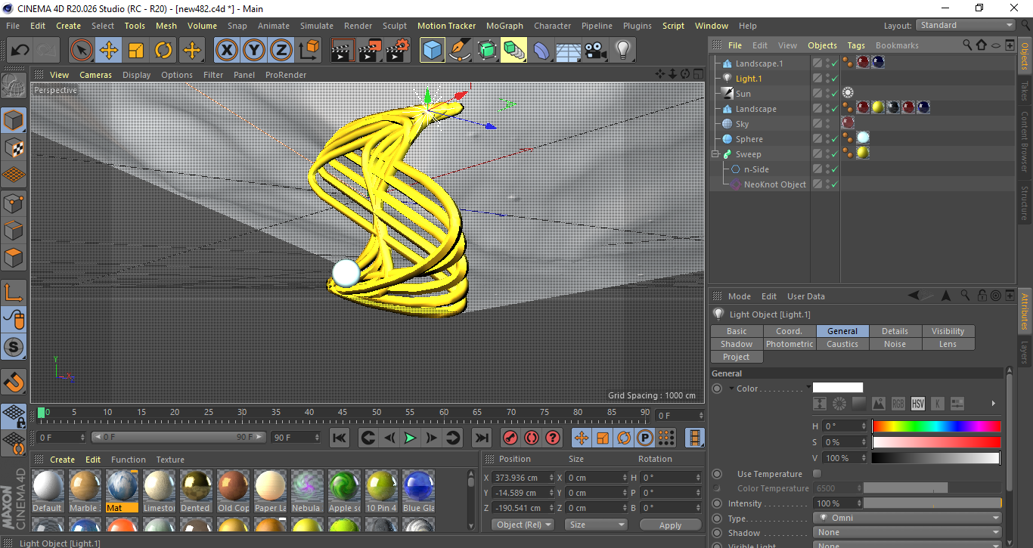Click the Hue gradient slider
The image size is (1033, 548).
click(x=936, y=426)
